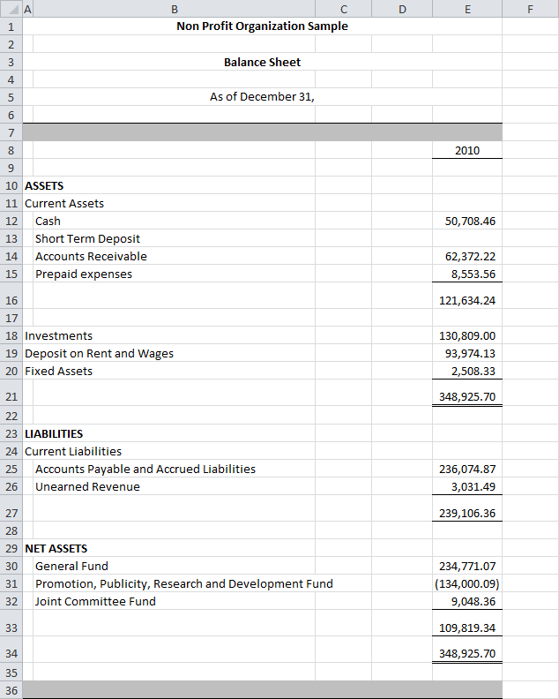Select Unearned Revenue value 3,031.49

pos(467,486)
